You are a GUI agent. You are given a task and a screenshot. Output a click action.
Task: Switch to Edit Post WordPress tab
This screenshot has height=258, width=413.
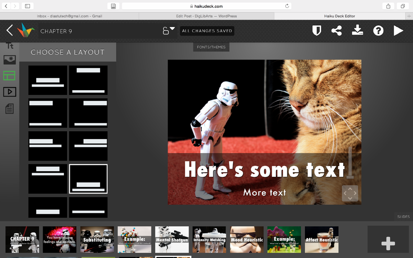[206, 16]
